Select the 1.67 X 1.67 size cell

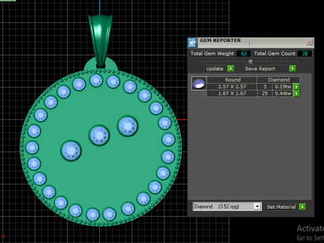pyautogui.click(x=232, y=93)
